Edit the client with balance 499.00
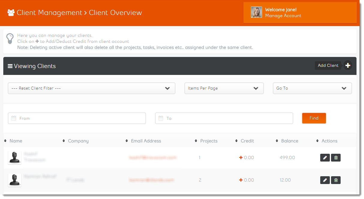Image resolution: width=364 pixels, height=199 pixels. 325,158
